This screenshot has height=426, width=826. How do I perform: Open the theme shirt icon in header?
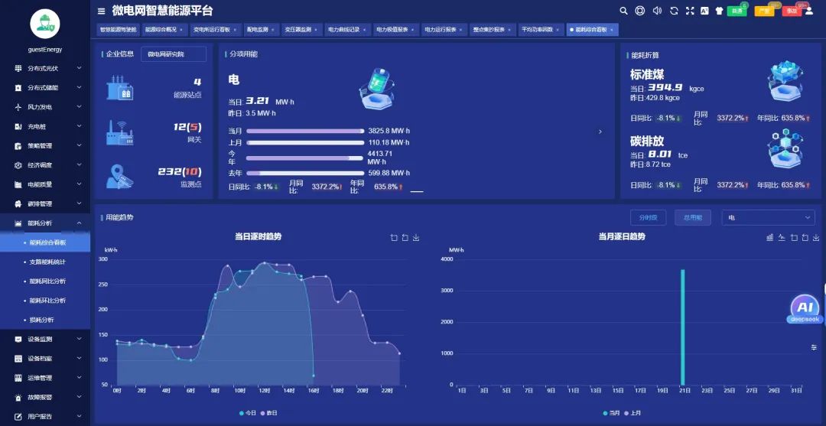click(720, 11)
